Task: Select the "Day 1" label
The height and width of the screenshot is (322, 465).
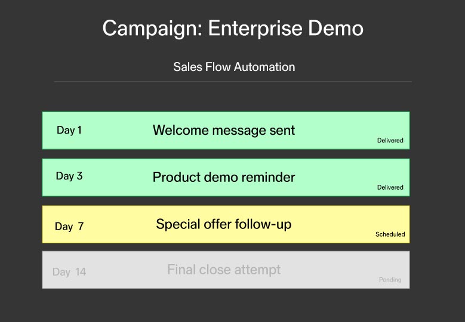Action: click(69, 130)
